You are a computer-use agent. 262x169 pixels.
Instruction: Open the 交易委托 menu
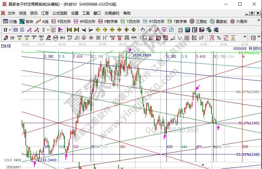(112, 13)
